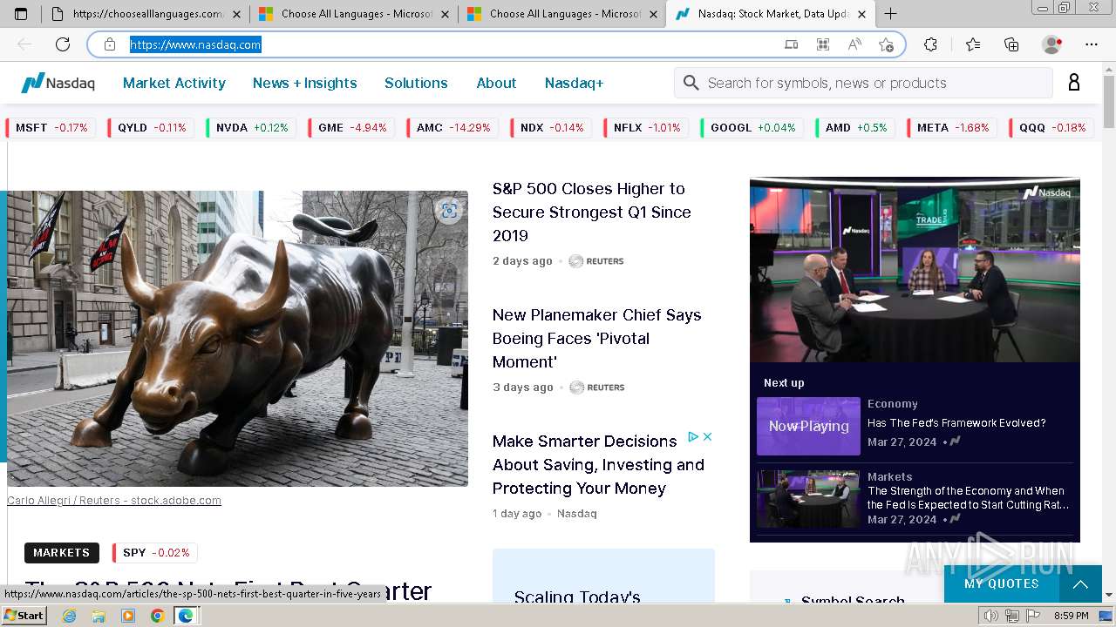The height and width of the screenshot is (627, 1116).
Task: Open the News + Insights menu
Action: (x=305, y=83)
